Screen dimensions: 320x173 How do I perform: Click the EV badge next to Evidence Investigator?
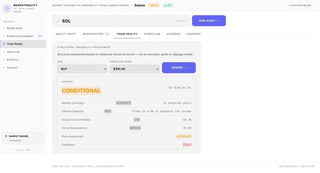point(40,36)
